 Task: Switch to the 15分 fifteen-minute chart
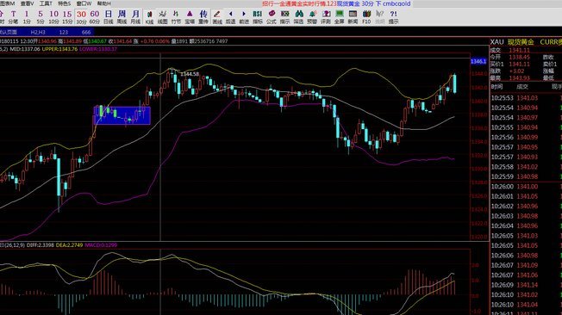pos(67,17)
